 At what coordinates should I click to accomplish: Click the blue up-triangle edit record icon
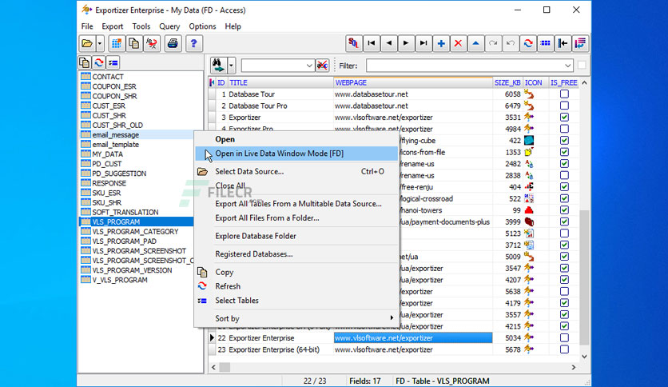point(476,43)
